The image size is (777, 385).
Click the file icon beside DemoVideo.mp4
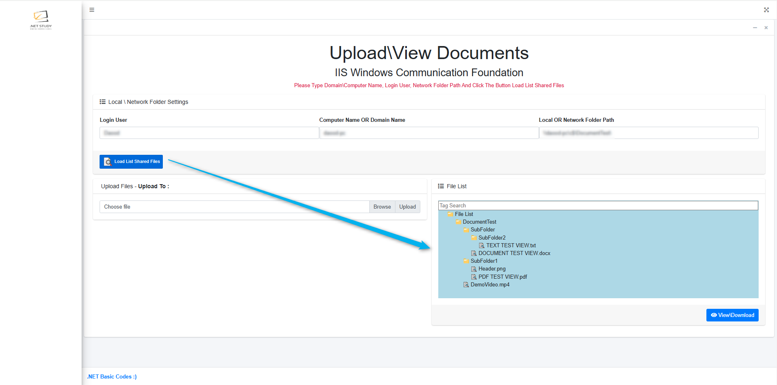(x=466, y=284)
